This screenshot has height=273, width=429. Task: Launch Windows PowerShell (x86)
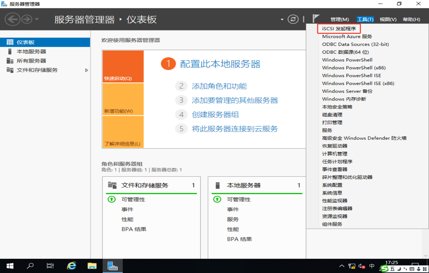click(x=354, y=68)
